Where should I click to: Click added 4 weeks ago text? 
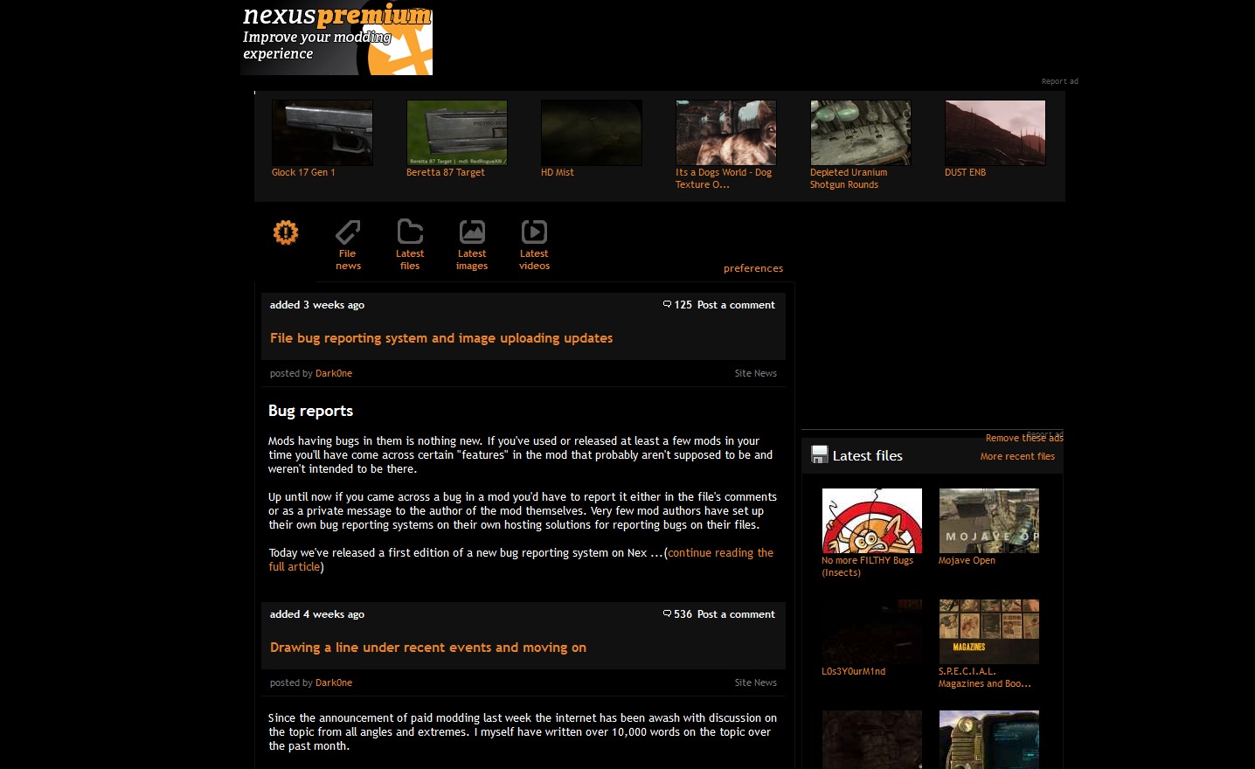(x=317, y=614)
